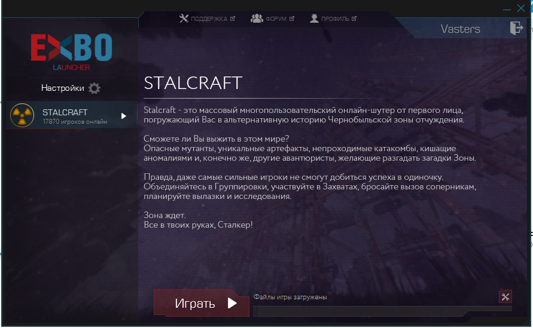The height and width of the screenshot is (328, 533).
Task: Close the launcher window
Action: coord(521,8)
